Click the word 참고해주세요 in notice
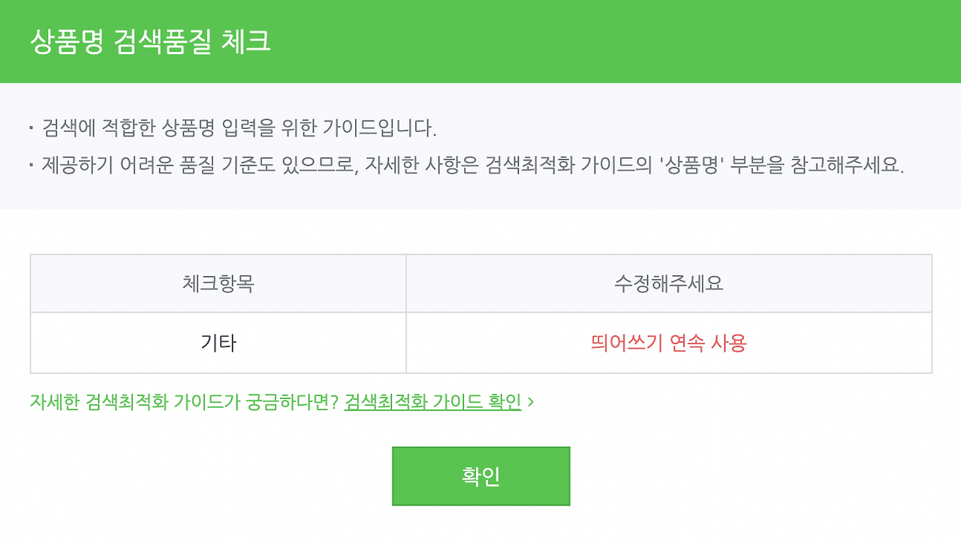961x543 pixels. [x=847, y=166]
